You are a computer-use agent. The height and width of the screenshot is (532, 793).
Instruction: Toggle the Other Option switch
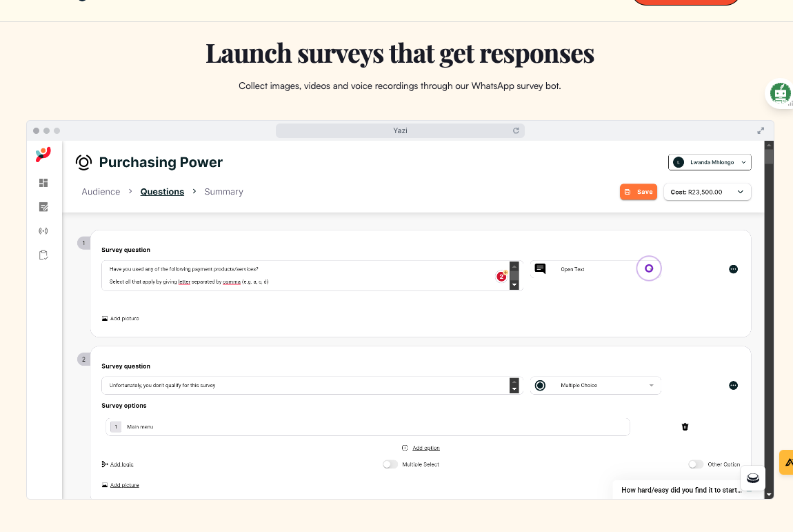pyautogui.click(x=695, y=464)
